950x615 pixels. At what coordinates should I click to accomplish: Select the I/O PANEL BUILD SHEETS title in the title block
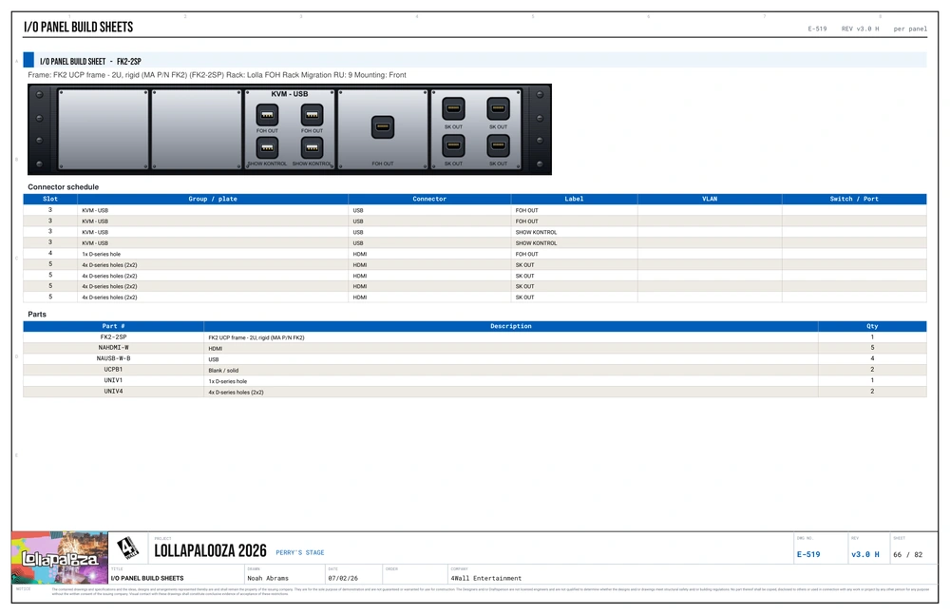147,579
